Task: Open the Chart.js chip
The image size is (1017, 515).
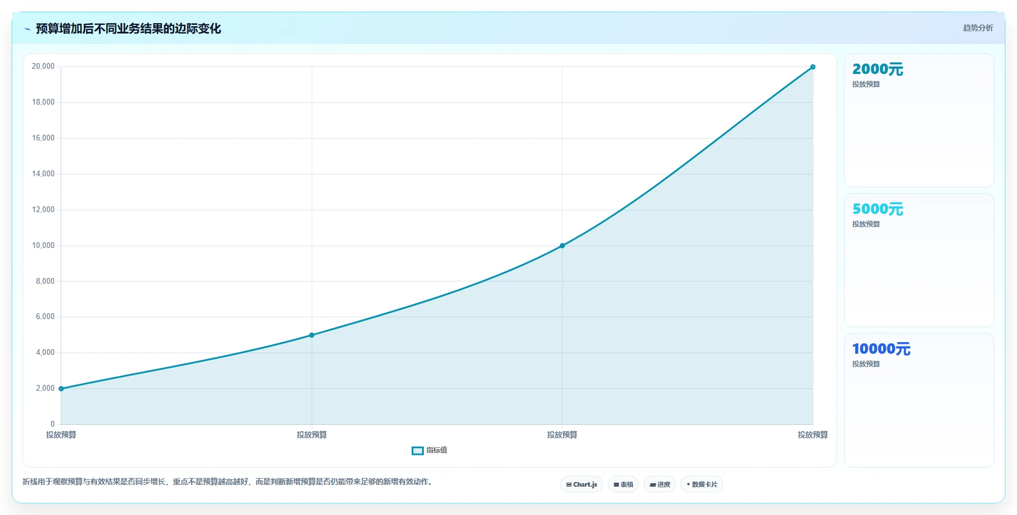Action: (582, 484)
